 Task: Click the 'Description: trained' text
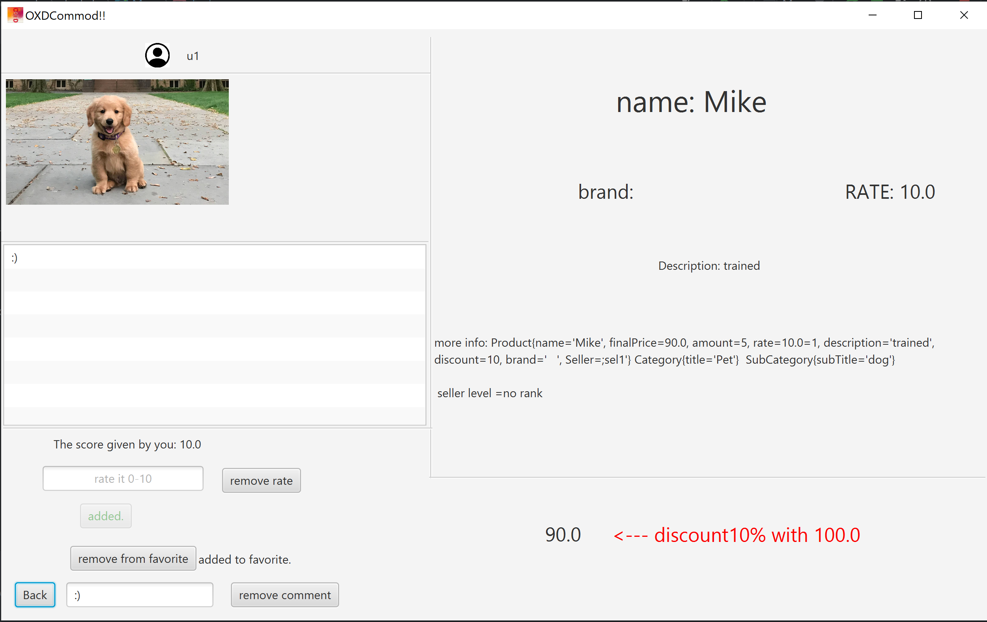click(x=708, y=265)
